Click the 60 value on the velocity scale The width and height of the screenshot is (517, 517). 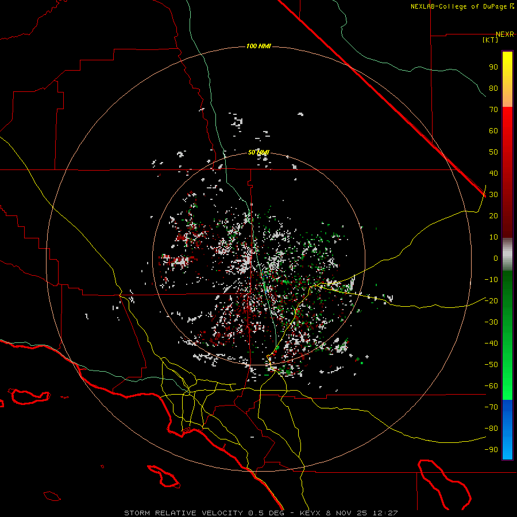493,130
